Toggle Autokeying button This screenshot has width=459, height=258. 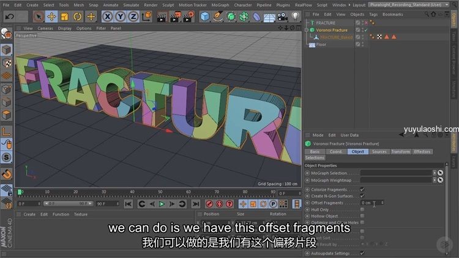tap(219, 203)
